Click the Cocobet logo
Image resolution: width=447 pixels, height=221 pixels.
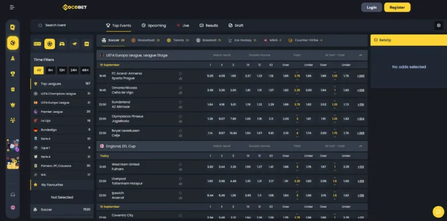point(74,7)
